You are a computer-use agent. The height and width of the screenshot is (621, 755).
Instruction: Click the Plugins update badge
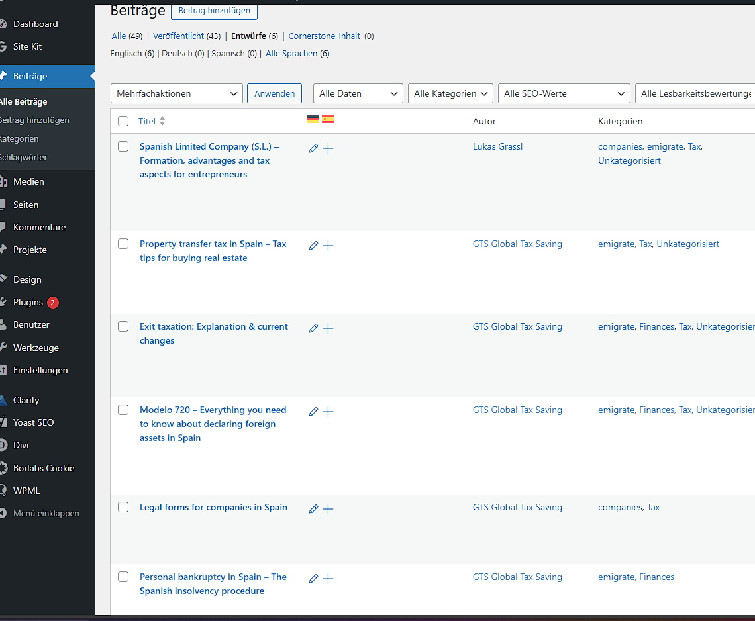52,303
